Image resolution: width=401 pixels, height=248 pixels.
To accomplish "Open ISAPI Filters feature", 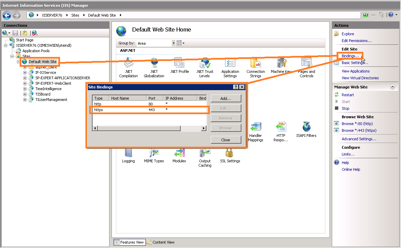I will coord(306,130).
